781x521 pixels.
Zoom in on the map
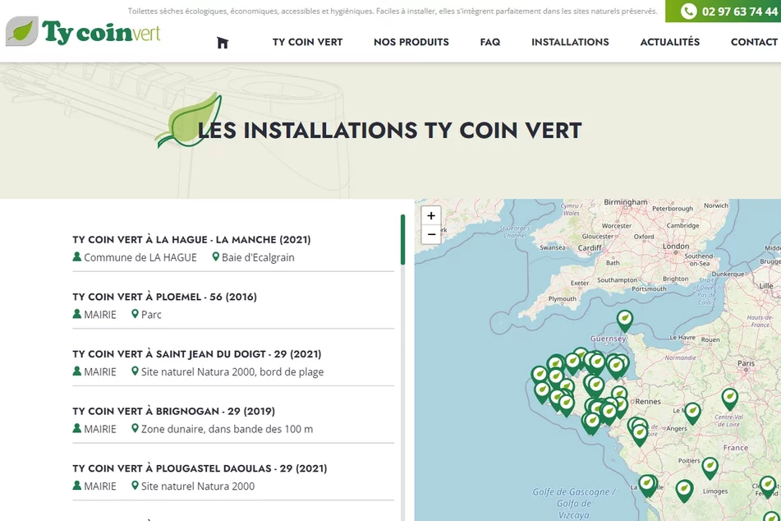click(x=431, y=216)
